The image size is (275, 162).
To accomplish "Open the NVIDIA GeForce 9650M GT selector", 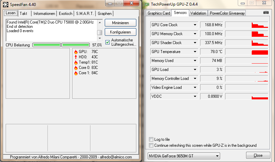I will (184, 156).
